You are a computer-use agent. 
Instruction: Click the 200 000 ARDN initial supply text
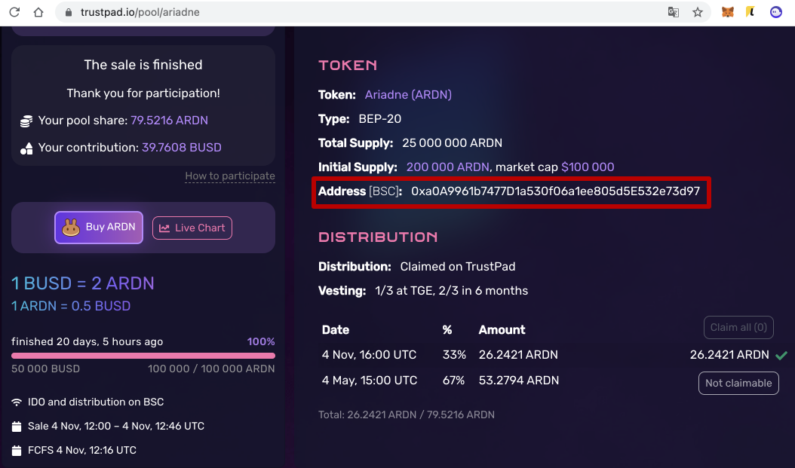tap(448, 167)
